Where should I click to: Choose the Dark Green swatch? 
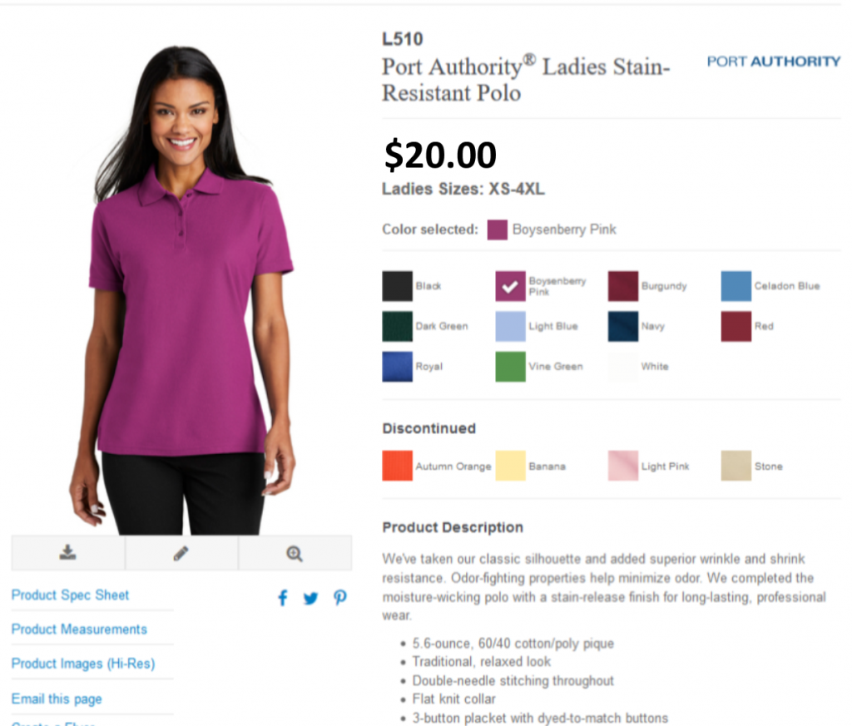coord(397,326)
